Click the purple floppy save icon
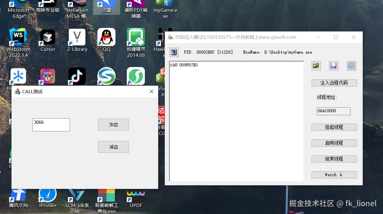The height and width of the screenshot is (214, 383). coord(334,66)
